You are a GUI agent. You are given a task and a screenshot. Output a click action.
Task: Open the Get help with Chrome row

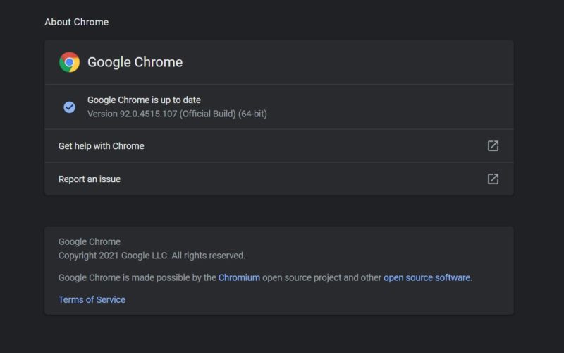pos(279,146)
